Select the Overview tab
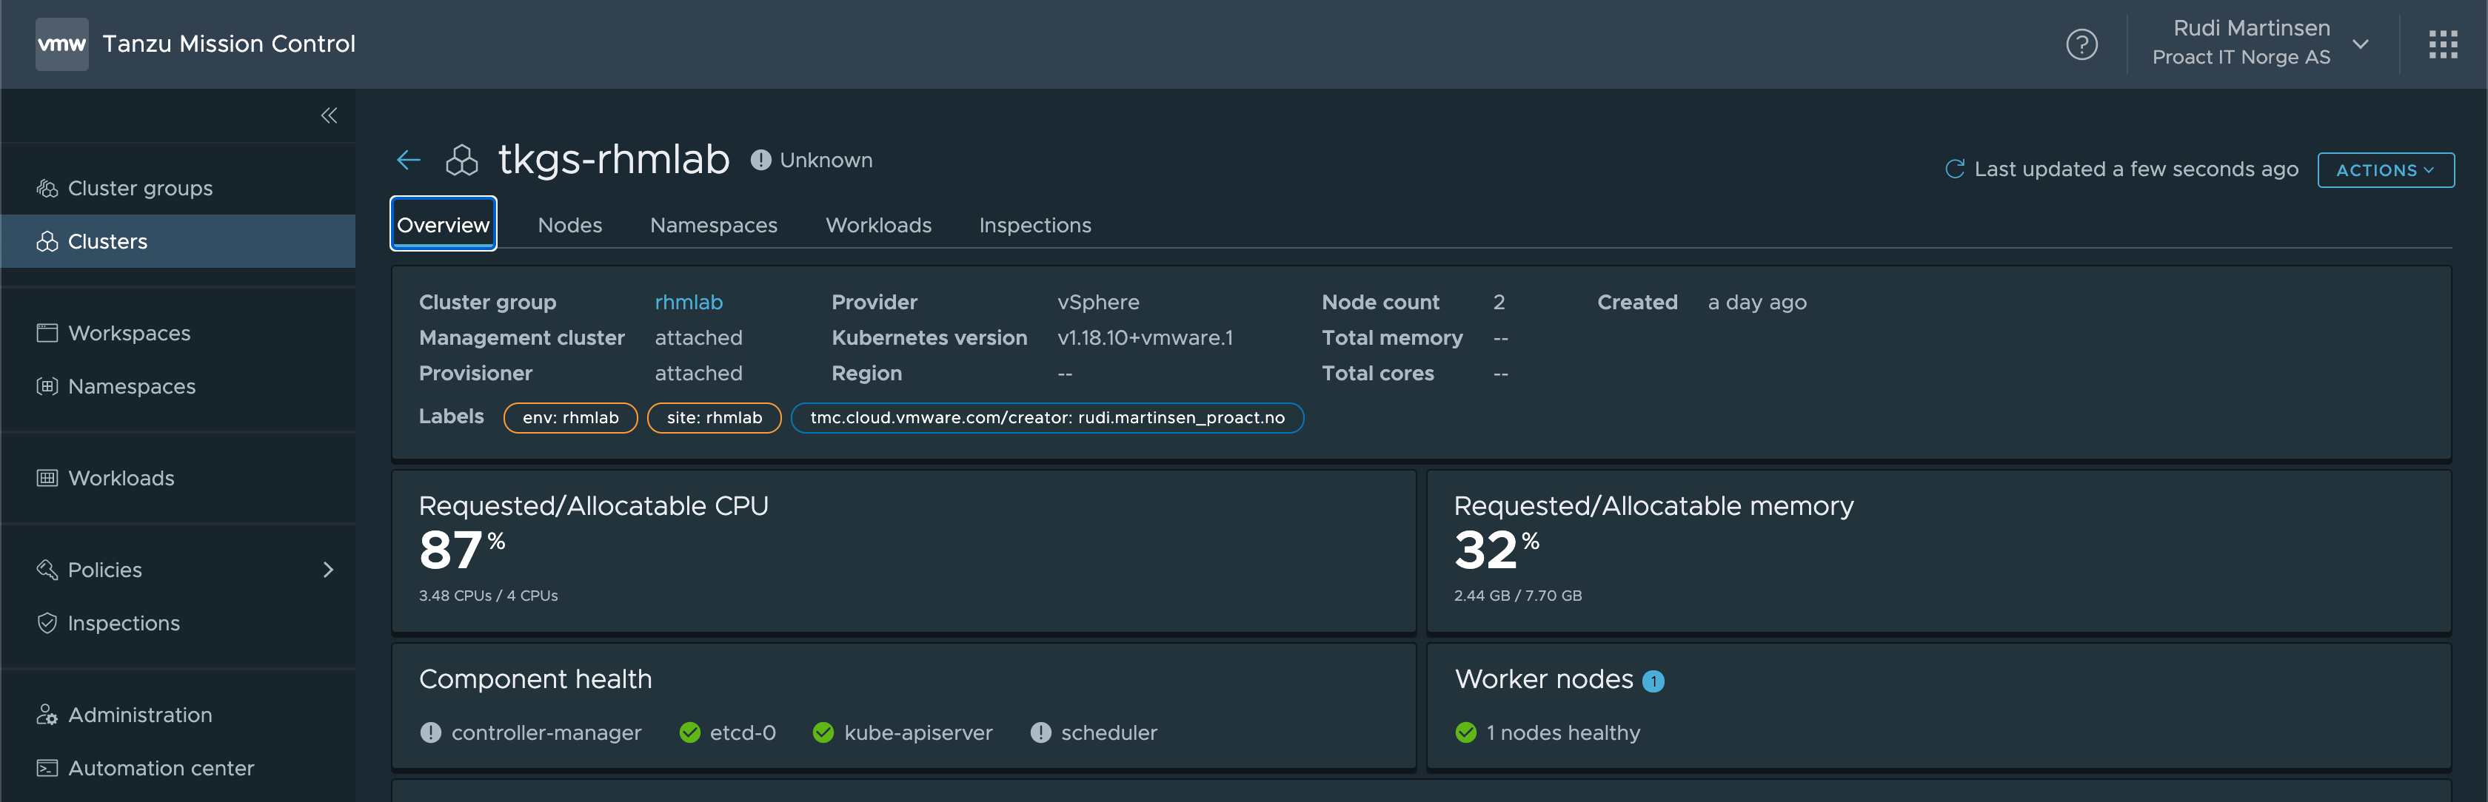 444,224
